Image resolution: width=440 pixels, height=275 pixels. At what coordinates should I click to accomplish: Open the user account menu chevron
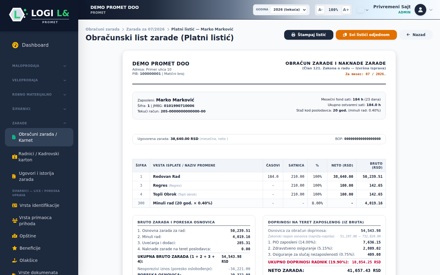[431, 10]
